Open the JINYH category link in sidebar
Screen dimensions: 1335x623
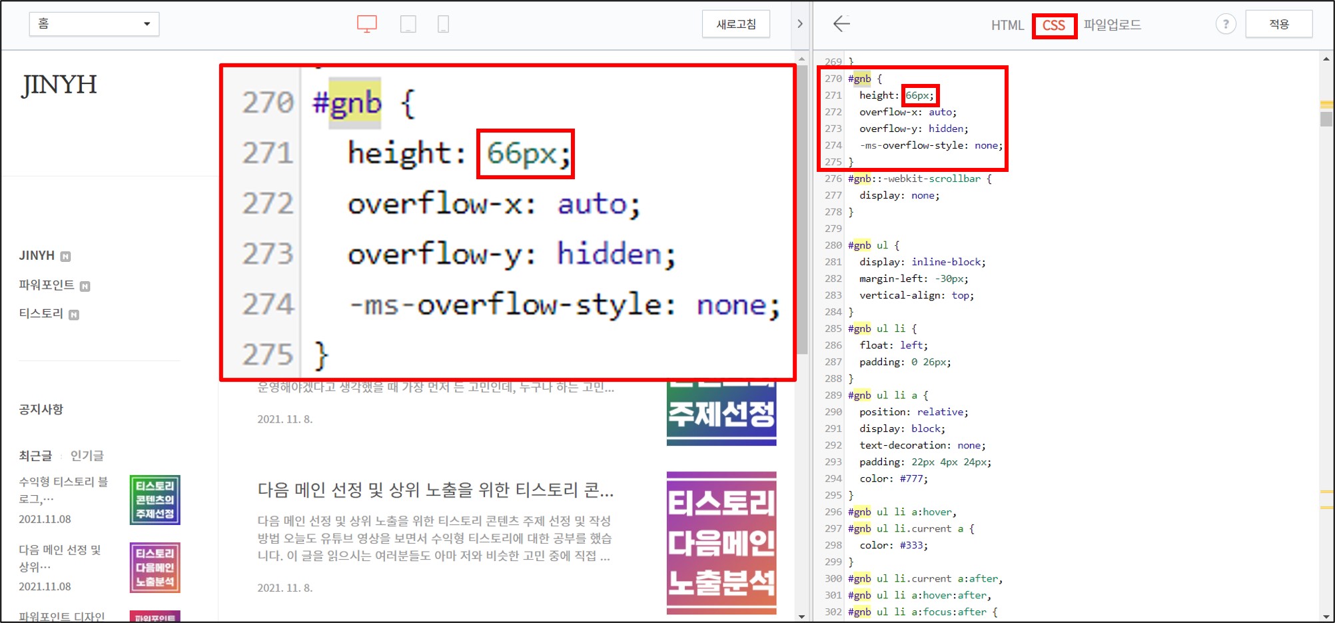click(x=37, y=255)
